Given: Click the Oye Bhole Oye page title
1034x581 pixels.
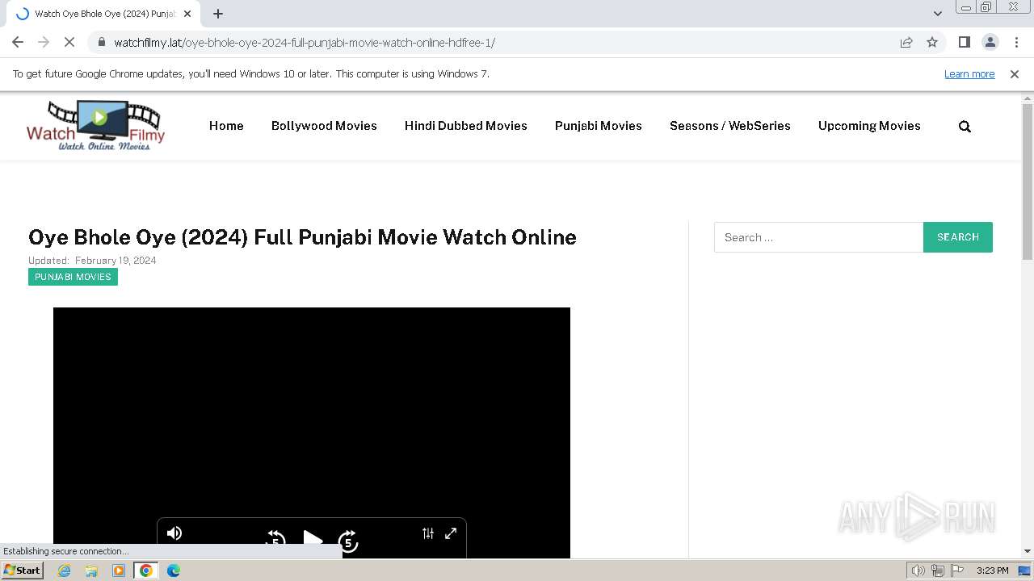Looking at the screenshot, I should (x=302, y=237).
